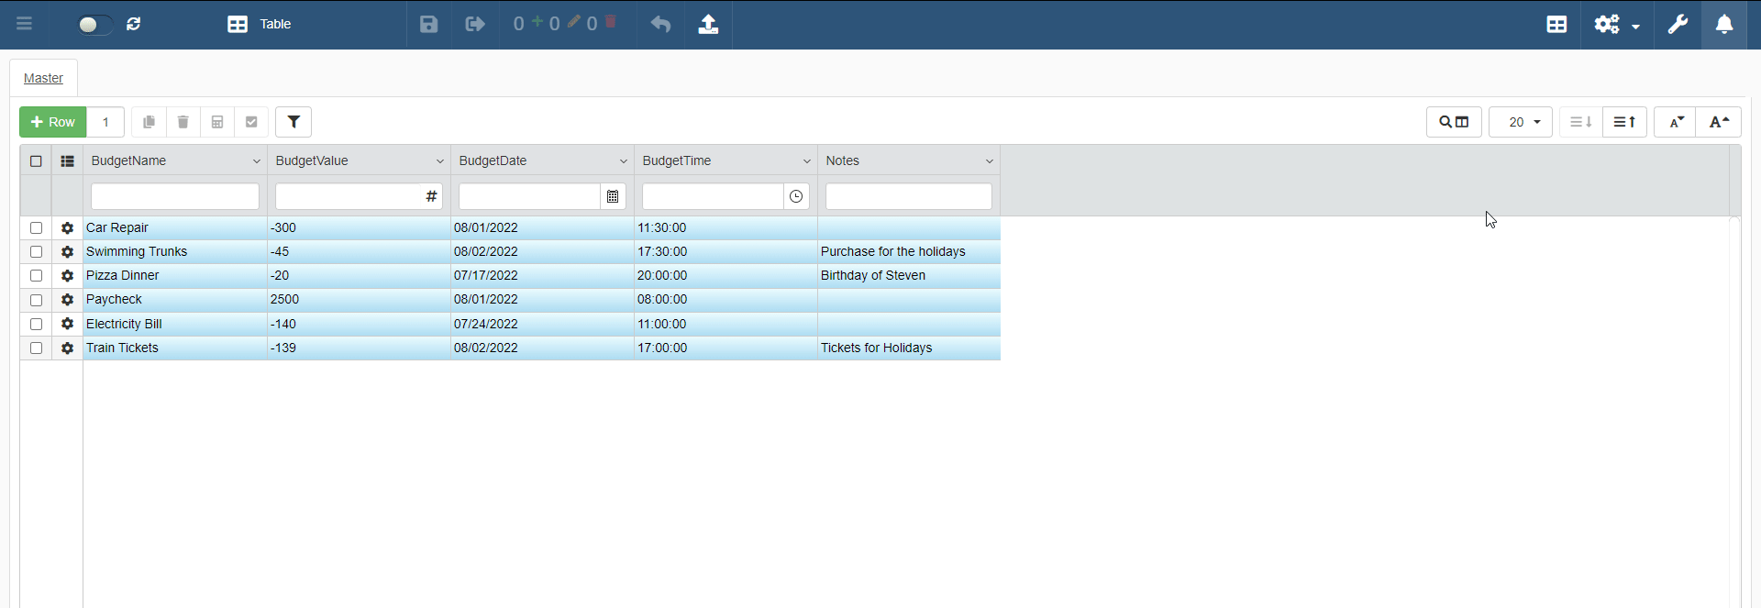Click the upload icon in top bar
Image resolution: width=1761 pixels, height=608 pixels.
coord(708,25)
